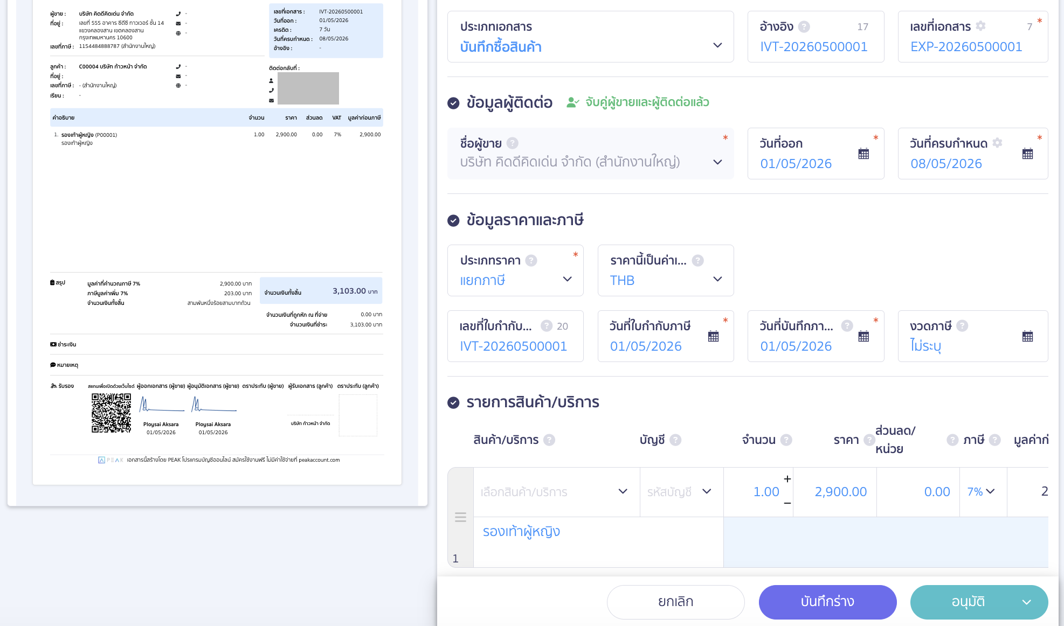Expand the vendor name dropdown
This screenshot has height=626, width=1064.
(x=717, y=162)
